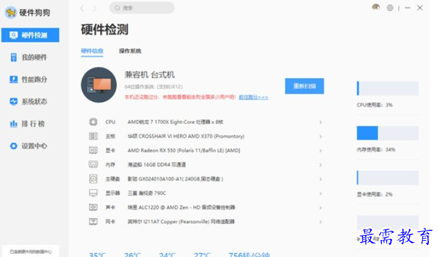Open 系统状态 in the sidebar
438x257 pixels.
coord(30,101)
